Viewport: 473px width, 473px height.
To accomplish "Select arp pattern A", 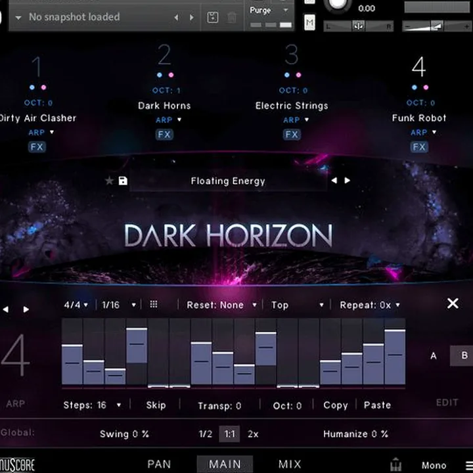I will pyautogui.click(x=434, y=355).
